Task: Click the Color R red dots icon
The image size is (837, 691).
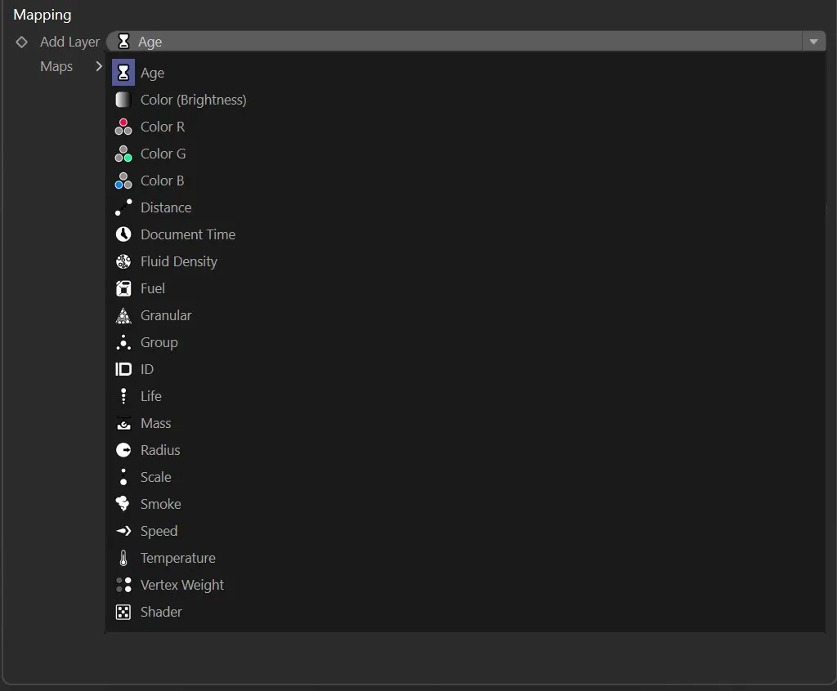Action: click(x=123, y=127)
